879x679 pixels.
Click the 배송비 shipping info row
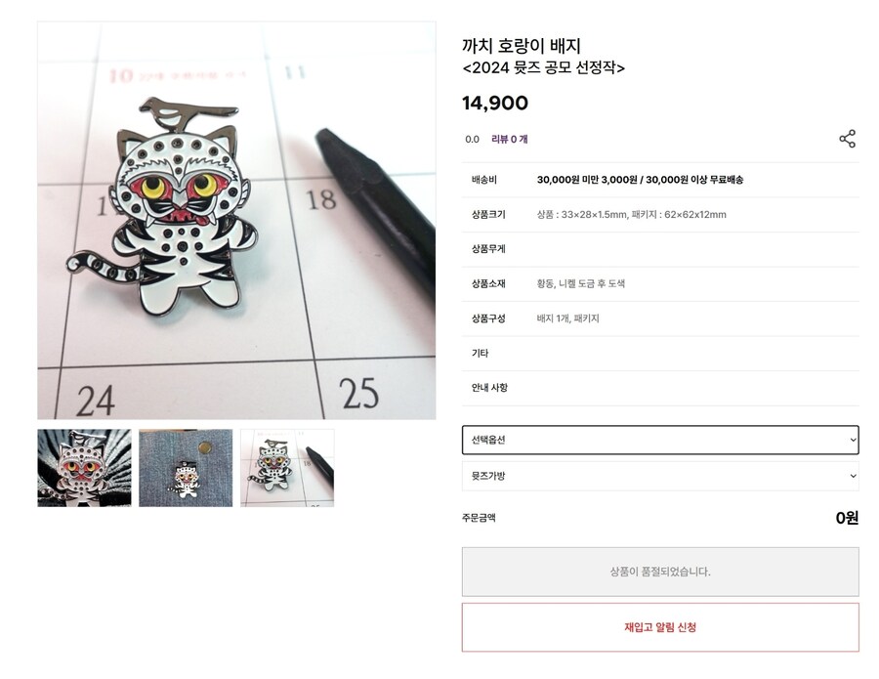pos(659,180)
